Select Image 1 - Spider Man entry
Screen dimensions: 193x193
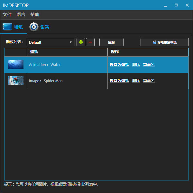[46, 81]
